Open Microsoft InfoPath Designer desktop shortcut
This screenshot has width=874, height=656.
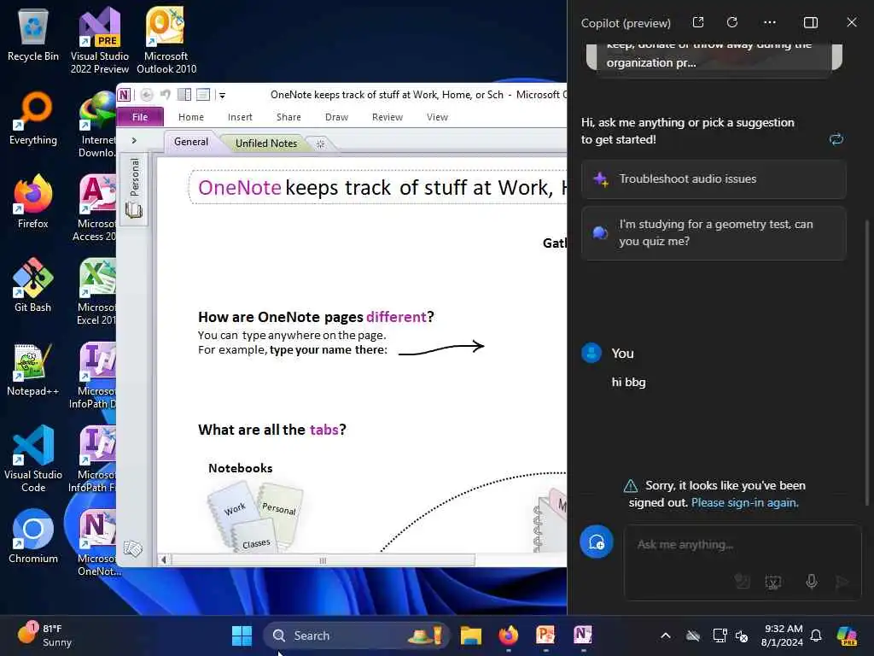click(x=92, y=375)
